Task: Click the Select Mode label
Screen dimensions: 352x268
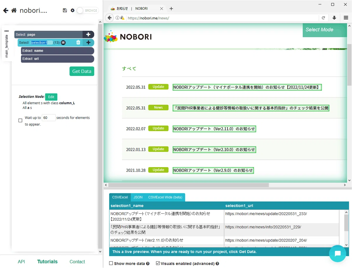Action: pyautogui.click(x=319, y=30)
